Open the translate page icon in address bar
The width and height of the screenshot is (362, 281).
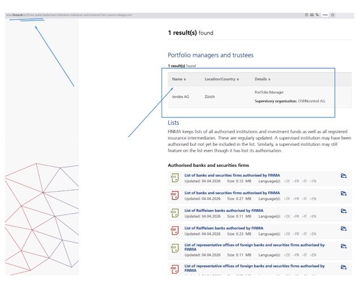click(x=317, y=15)
